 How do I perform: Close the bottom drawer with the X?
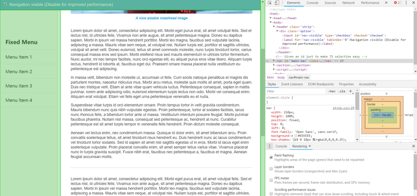tap(413, 146)
